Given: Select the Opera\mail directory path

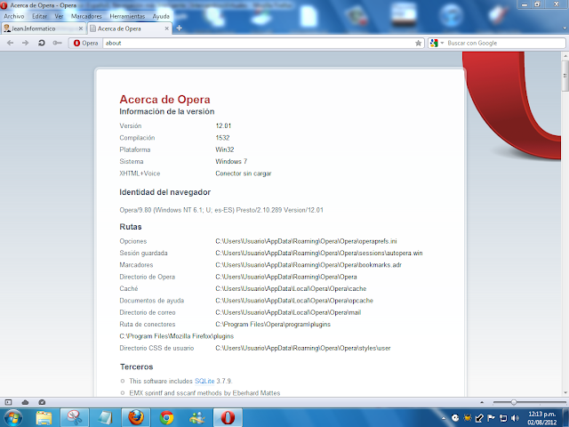Looking at the screenshot, I should point(288,312).
